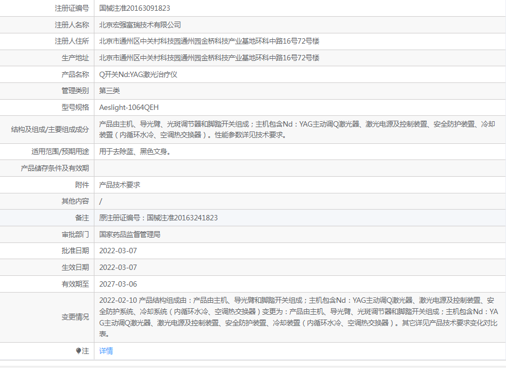Click intended use text 用于去除蓝、黑色文身
Image resolution: width=506 pixels, height=368 pixels.
click(135, 151)
